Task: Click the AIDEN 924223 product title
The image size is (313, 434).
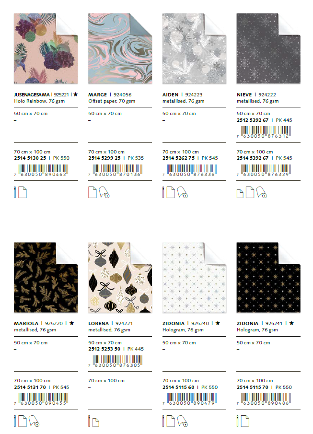Action: coord(182,94)
